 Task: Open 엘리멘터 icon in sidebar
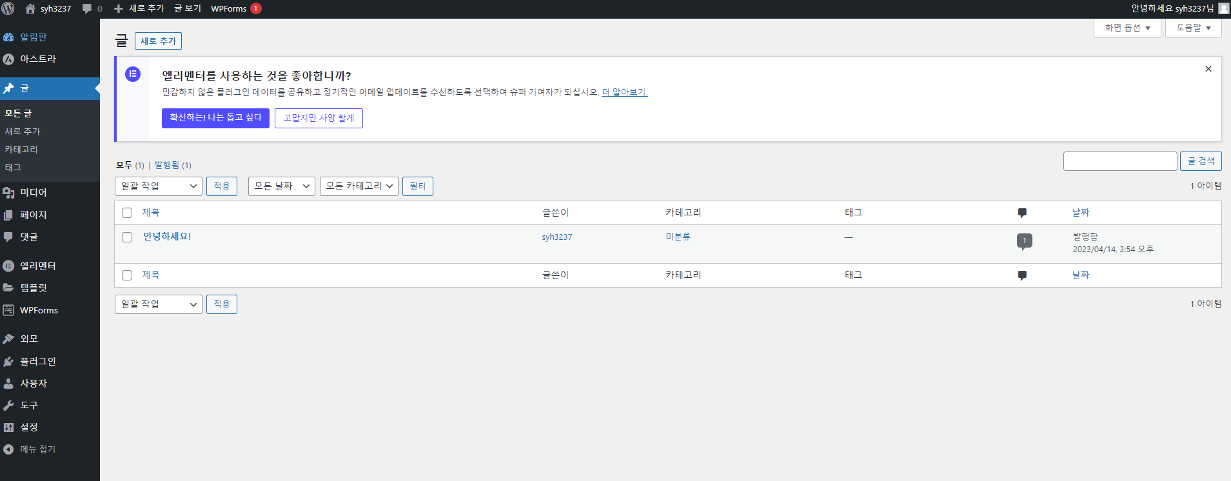(x=8, y=266)
